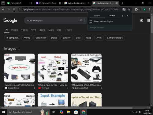
Task: Bookmark this page with the star icon
Action: (x=129, y=10)
